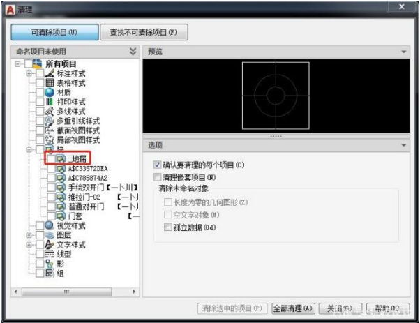Toggle 确认要清理的每个项目 checkbox
This screenshot has height=323, width=420.
click(x=157, y=165)
